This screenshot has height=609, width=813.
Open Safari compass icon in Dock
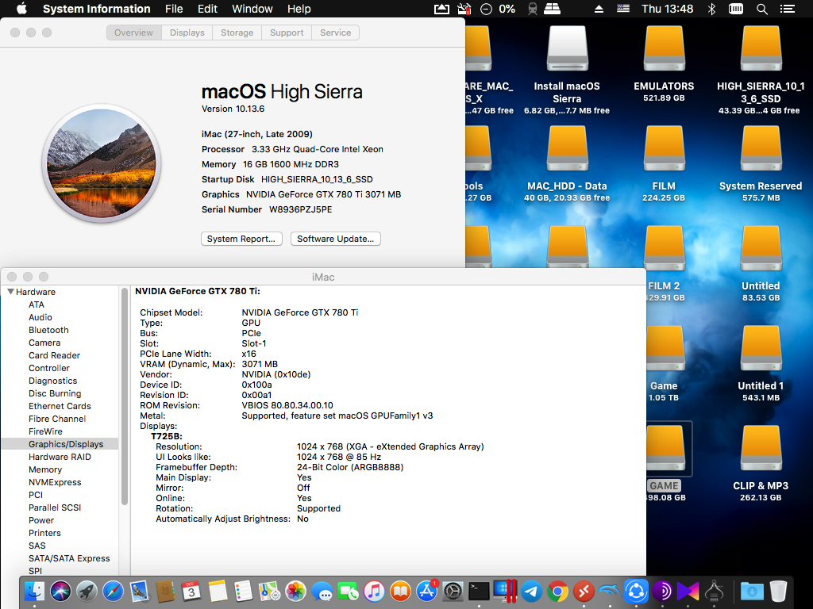click(113, 591)
